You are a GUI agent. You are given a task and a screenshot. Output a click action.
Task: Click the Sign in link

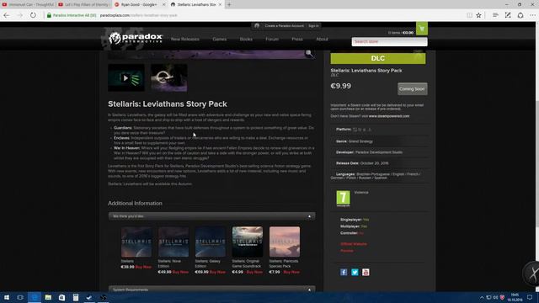click(313, 26)
